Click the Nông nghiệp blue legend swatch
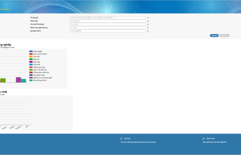 click(x=31, y=51)
